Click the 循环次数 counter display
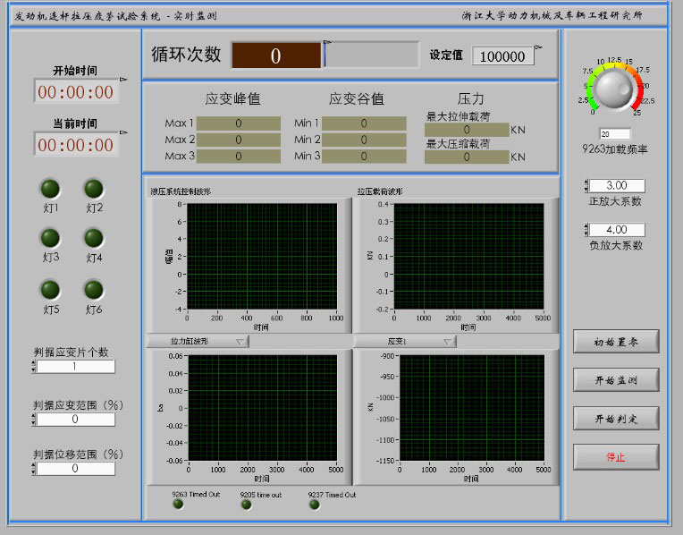The height and width of the screenshot is (535, 683). click(276, 55)
